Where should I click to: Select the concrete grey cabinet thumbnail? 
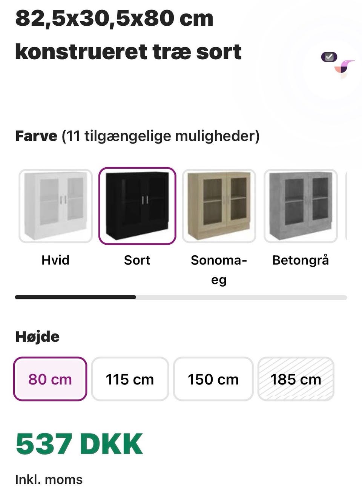click(x=301, y=206)
